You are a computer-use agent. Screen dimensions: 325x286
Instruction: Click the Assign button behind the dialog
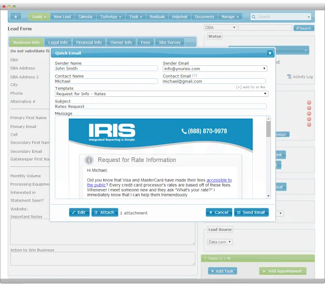tap(282, 134)
